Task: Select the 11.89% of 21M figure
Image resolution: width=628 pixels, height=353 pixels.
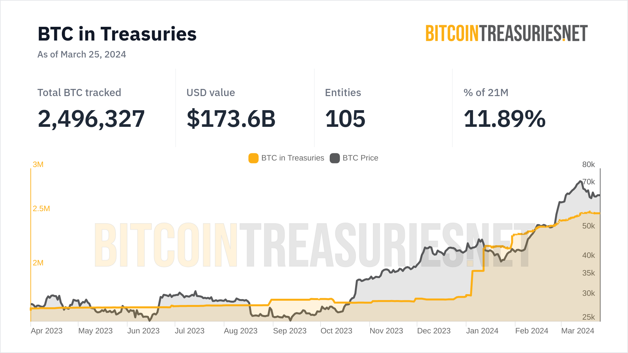Action: (x=504, y=118)
